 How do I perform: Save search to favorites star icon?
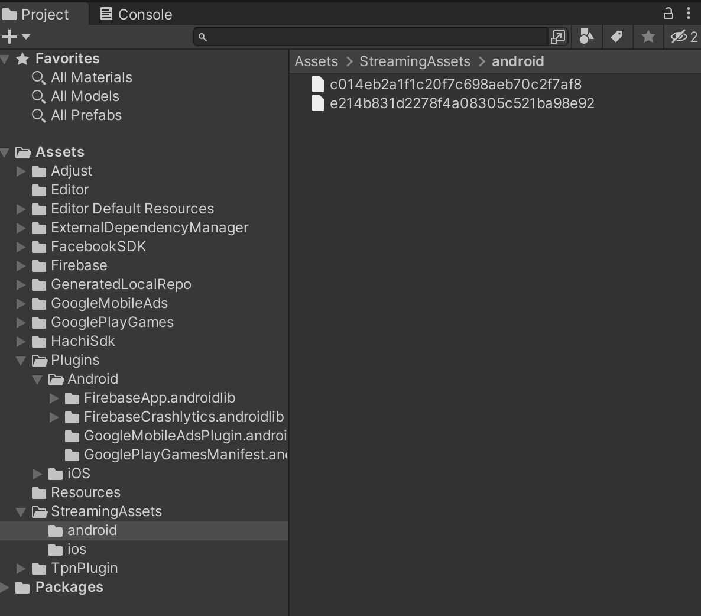click(x=648, y=37)
